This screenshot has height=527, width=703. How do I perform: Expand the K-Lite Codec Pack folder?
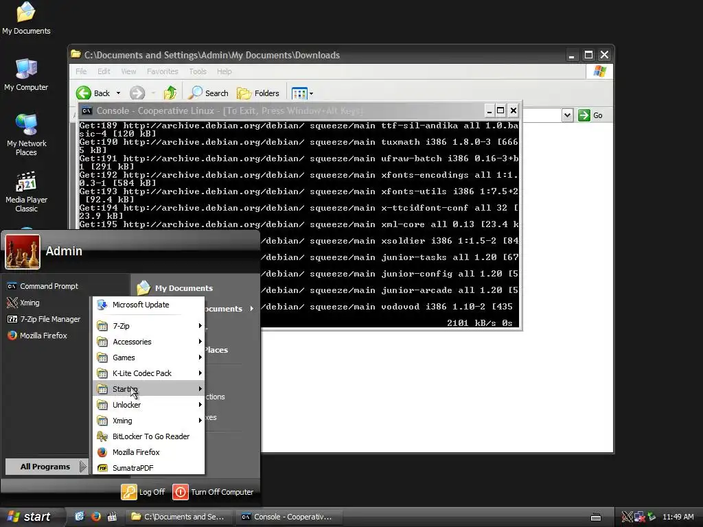148,373
